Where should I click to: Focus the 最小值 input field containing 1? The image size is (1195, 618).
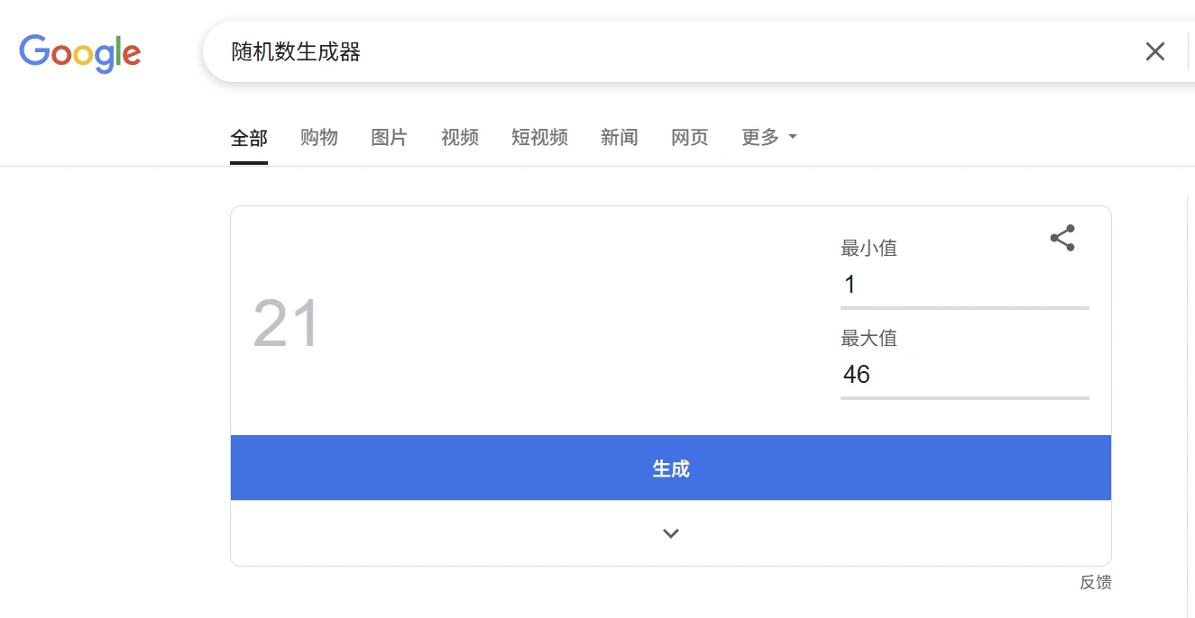965,285
